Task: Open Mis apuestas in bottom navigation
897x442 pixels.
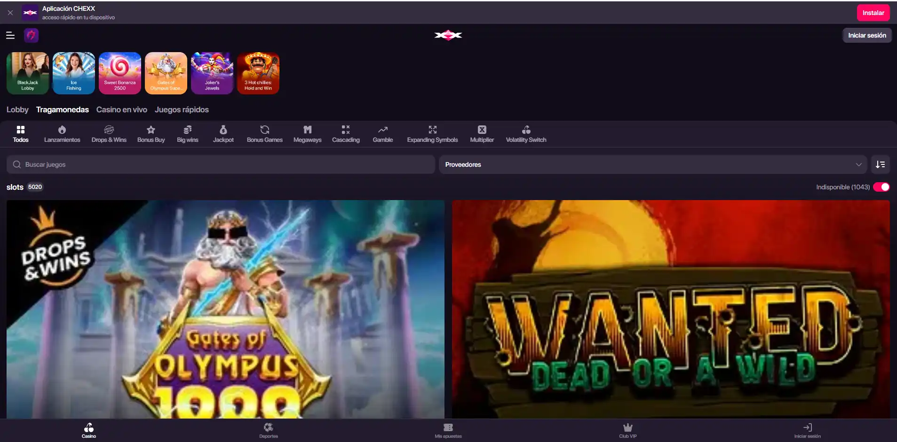Action: 448,430
